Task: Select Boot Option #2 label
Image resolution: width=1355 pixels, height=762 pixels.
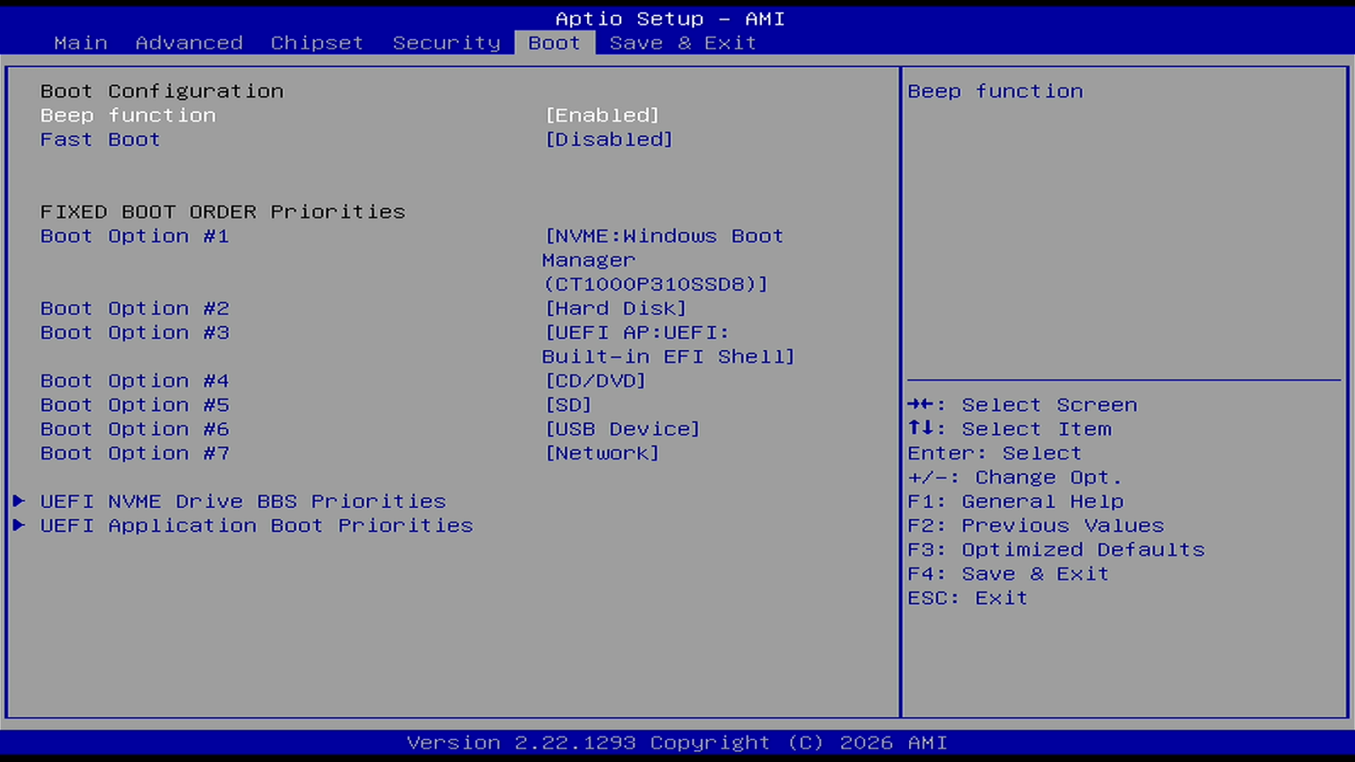Action: [x=135, y=309]
